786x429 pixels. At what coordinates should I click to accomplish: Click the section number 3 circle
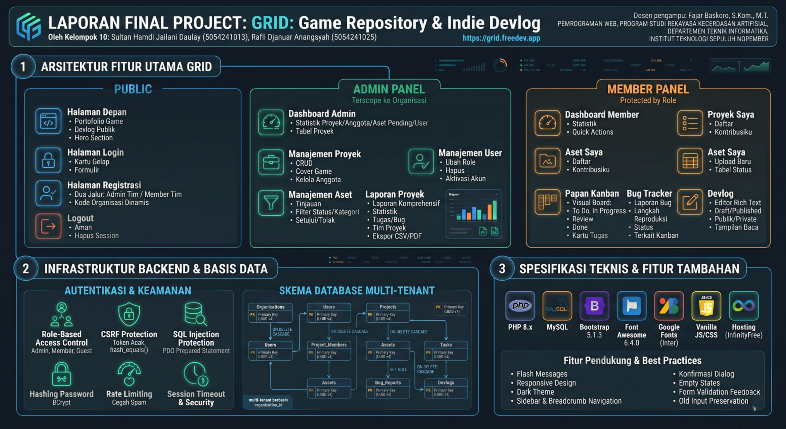(x=502, y=268)
